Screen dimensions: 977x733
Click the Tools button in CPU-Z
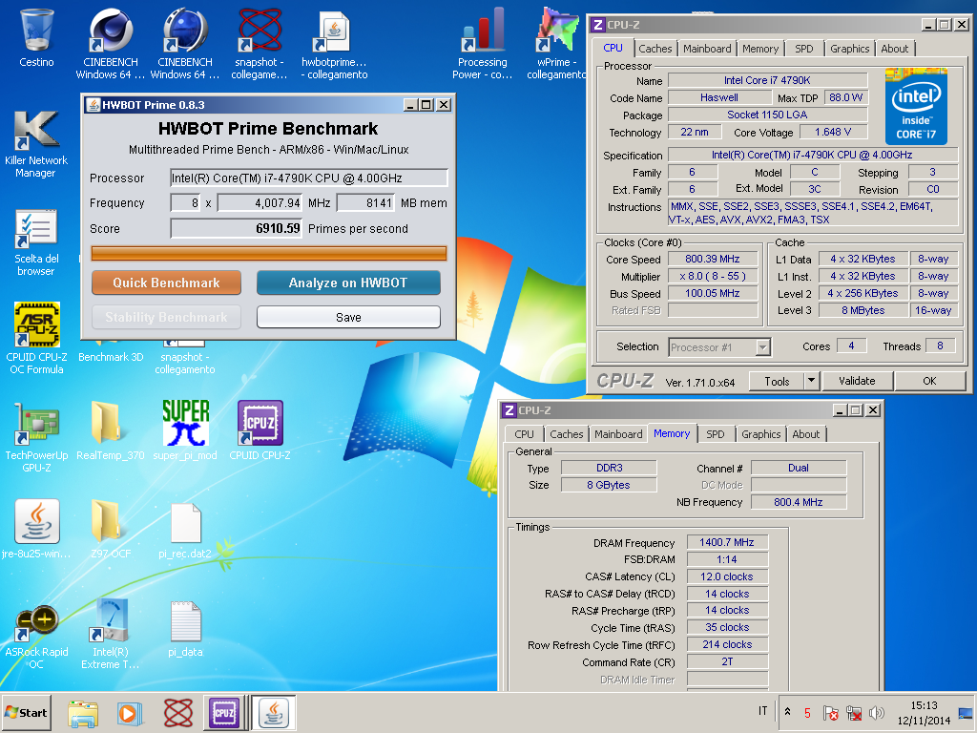click(x=777, y=381)
